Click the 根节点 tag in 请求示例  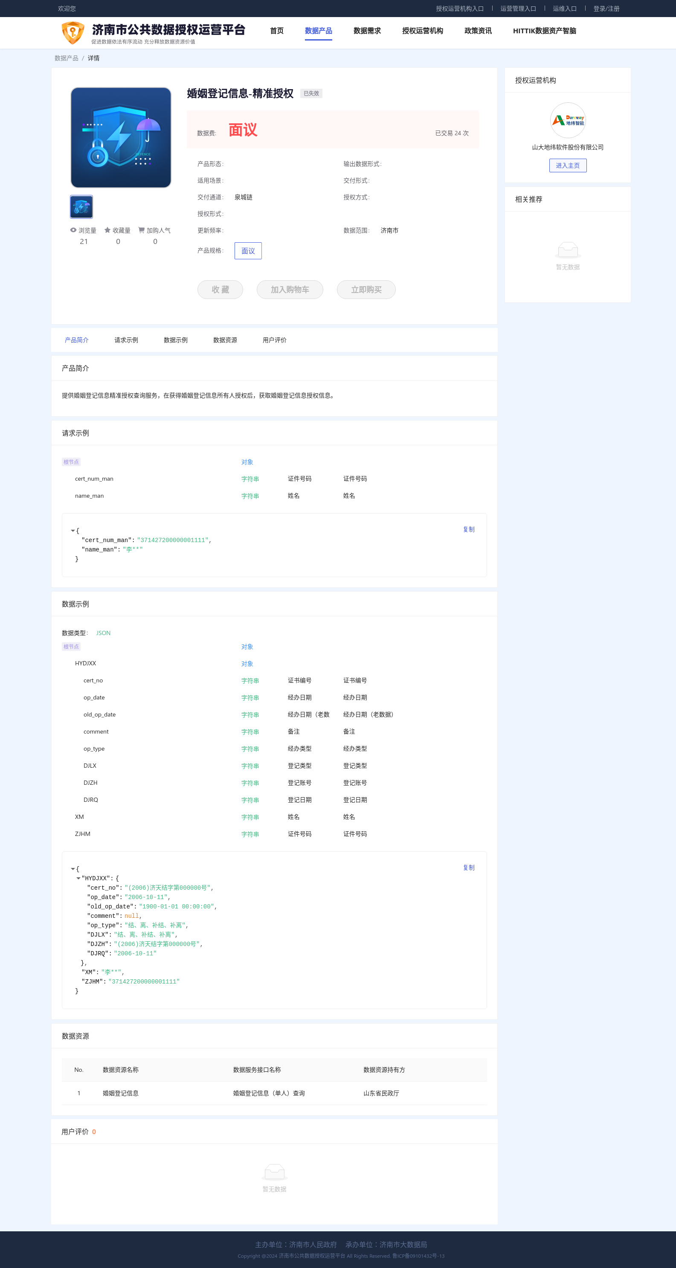tap(71, 462)
